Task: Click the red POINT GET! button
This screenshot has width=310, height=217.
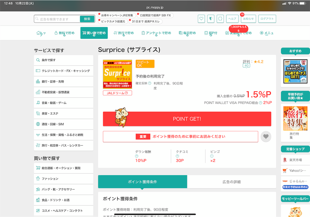Action: coord(187,119)
